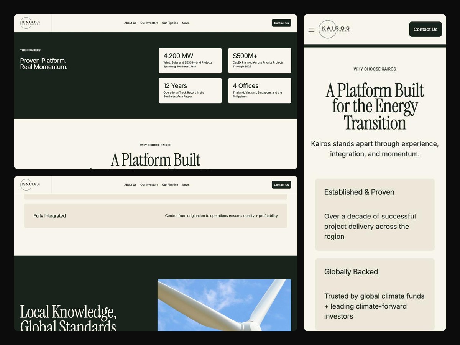Click Contact Us in top desktop view

coord(281,23)
